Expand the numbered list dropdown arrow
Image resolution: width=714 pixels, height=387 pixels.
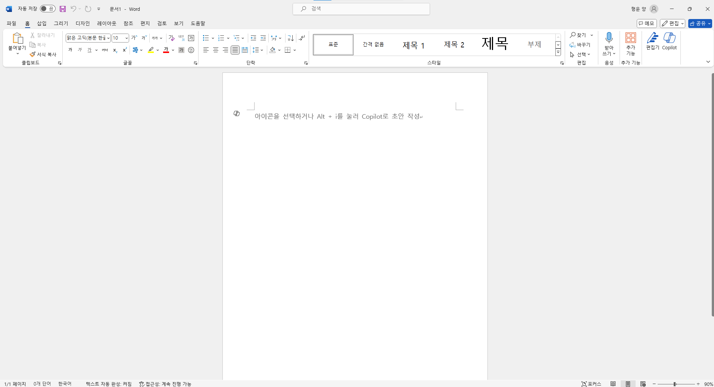click(x=228, y=38)
